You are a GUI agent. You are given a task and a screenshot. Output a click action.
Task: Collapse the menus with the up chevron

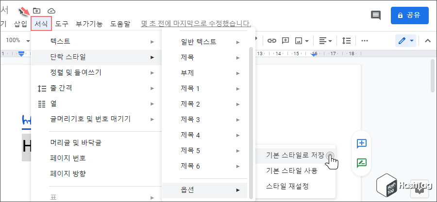tap(427, 41)
